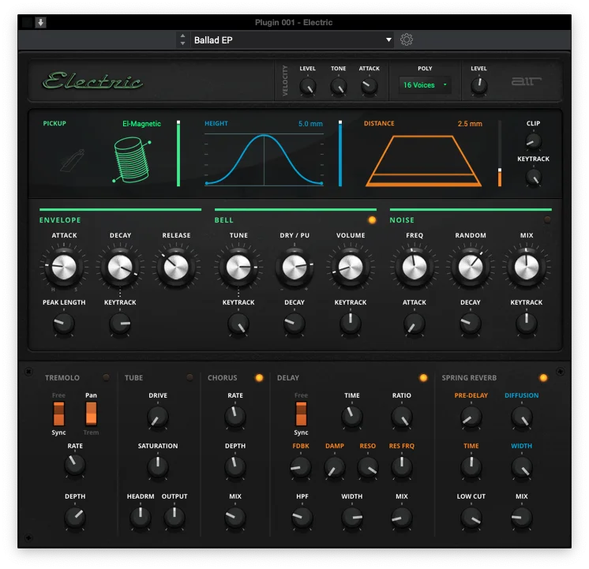The image size is (589, 569).
Task: Click the Noise Freq knob
Action: [x=415, y=267]
